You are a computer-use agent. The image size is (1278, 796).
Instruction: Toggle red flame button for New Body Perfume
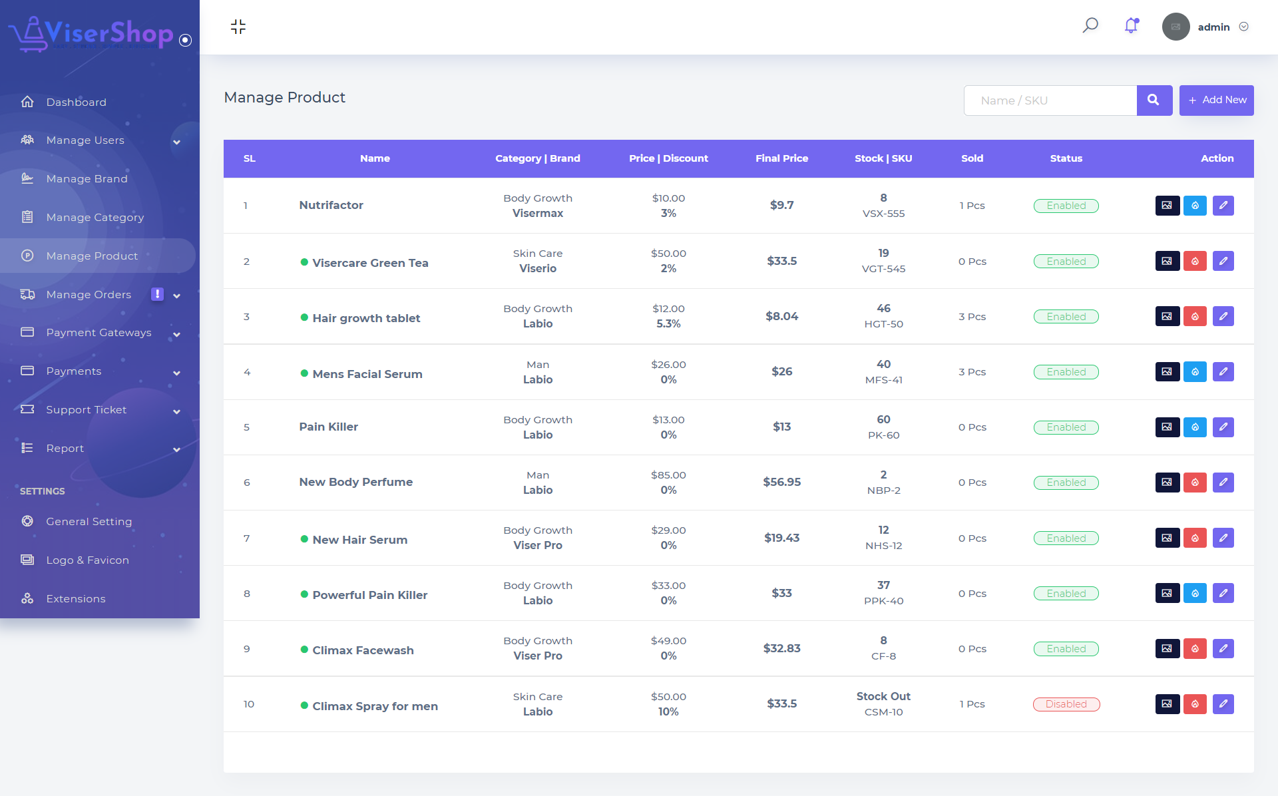tap(1195, 483)
